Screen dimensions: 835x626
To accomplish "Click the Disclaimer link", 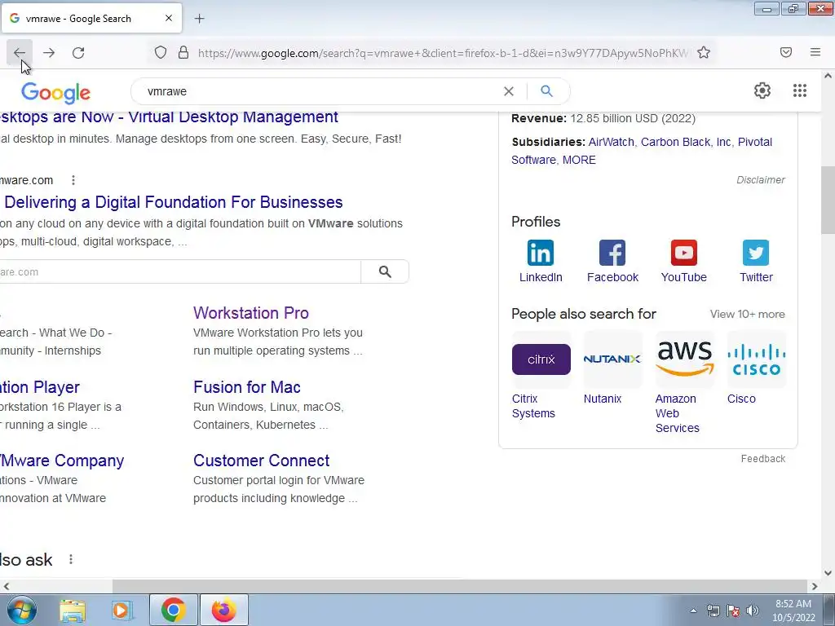I will (x=761, y=180).
